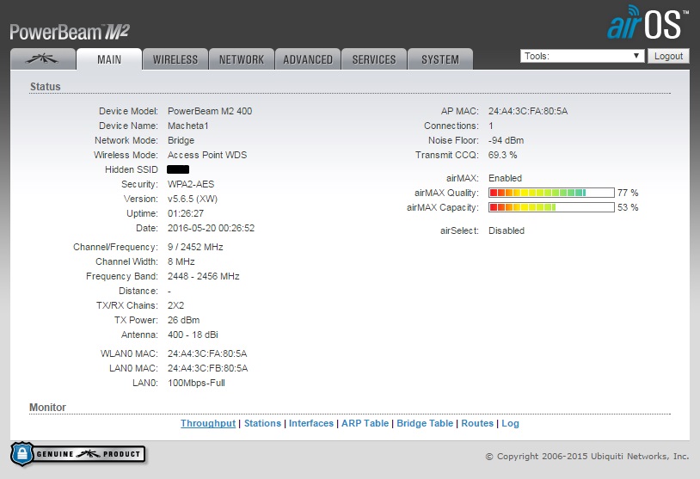Click the WPA2-AES security value
This screenshot has height=479, width=700.
[x=191, y=184]
